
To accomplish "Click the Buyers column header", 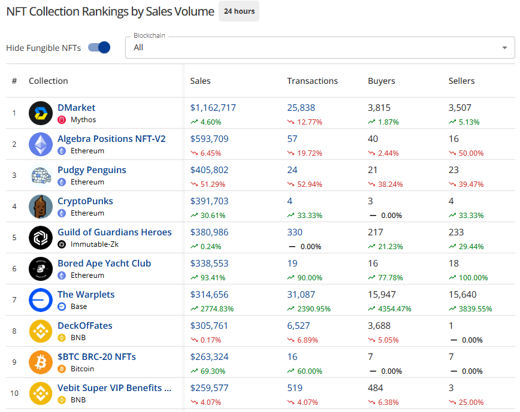I will (381, 81).
